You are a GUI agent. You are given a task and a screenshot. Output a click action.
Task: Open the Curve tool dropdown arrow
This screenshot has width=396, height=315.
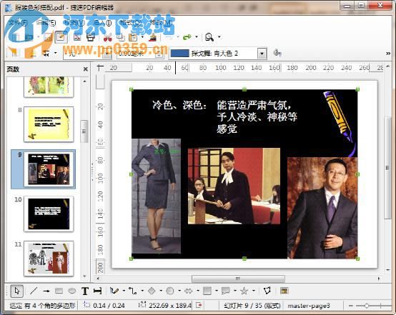pos(124,291)
